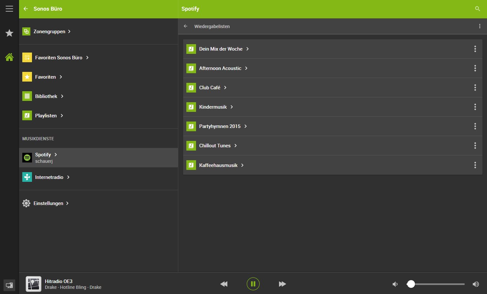
Task: Click the Kindermusik playlist icon
Action: click(191, 107)
